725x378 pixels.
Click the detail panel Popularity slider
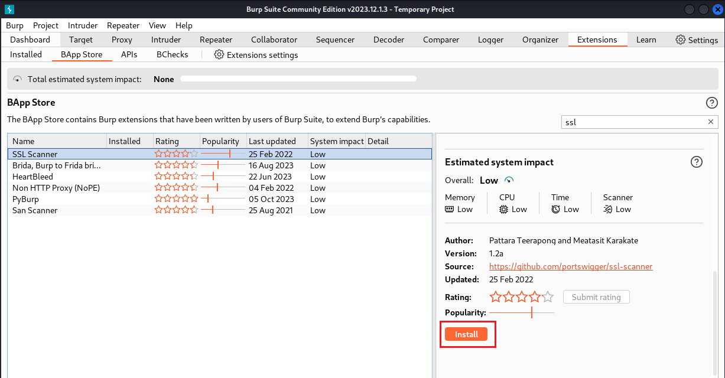tap(522, 312)
